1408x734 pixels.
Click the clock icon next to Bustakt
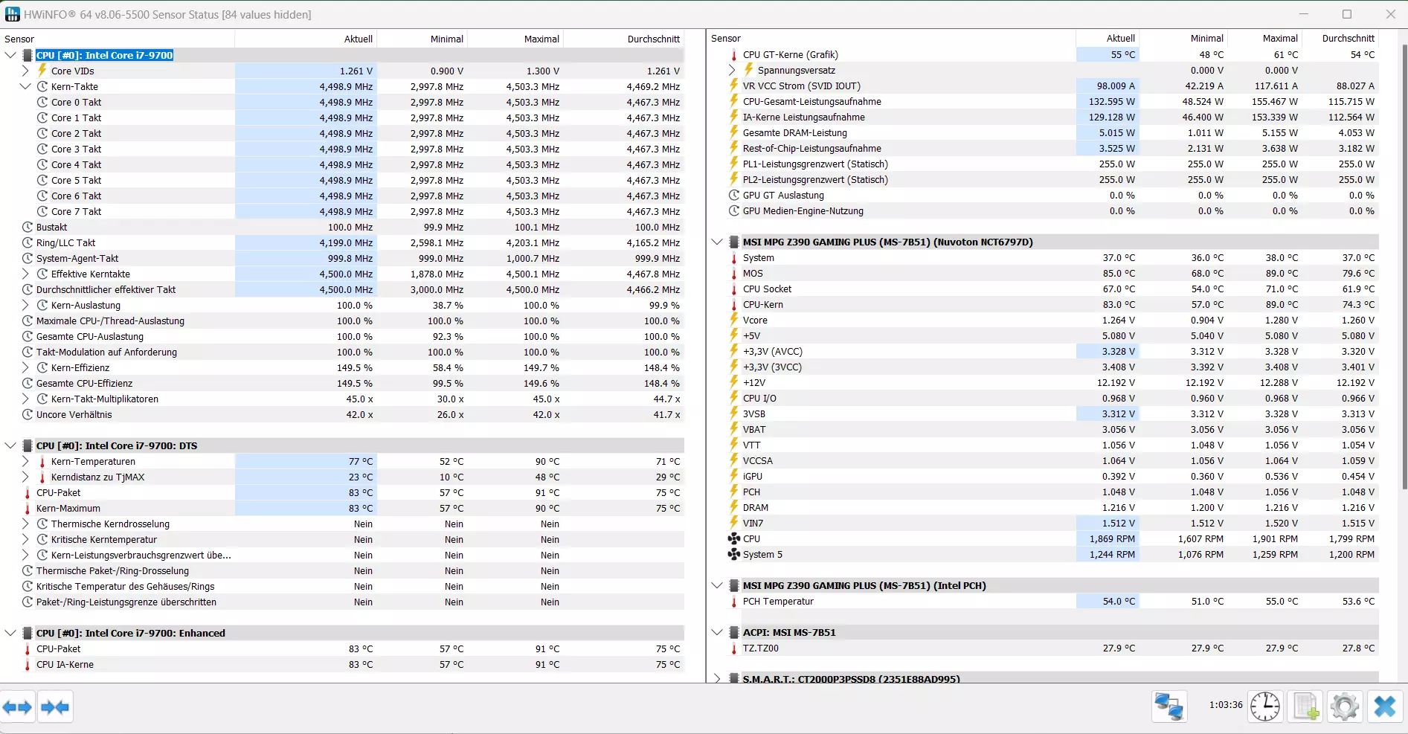point(28,227)
